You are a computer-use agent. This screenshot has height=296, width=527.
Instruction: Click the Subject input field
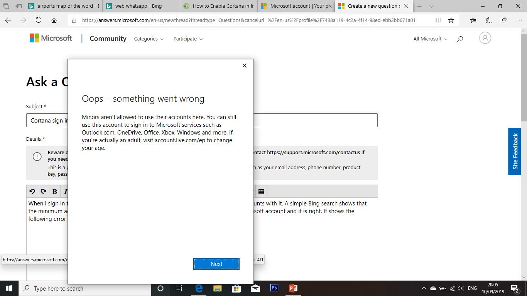pyautogui.click(x=202, y=120)
